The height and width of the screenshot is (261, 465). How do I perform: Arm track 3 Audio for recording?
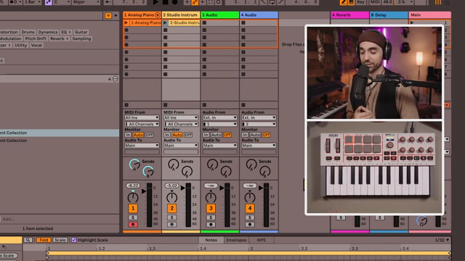point(211,224)
